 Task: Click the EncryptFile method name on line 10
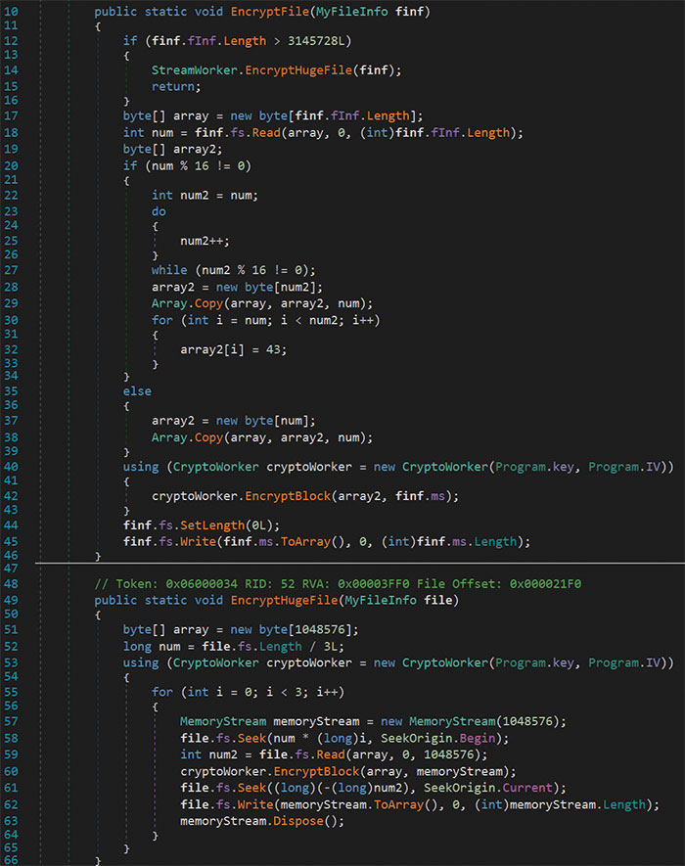(270, 12)
